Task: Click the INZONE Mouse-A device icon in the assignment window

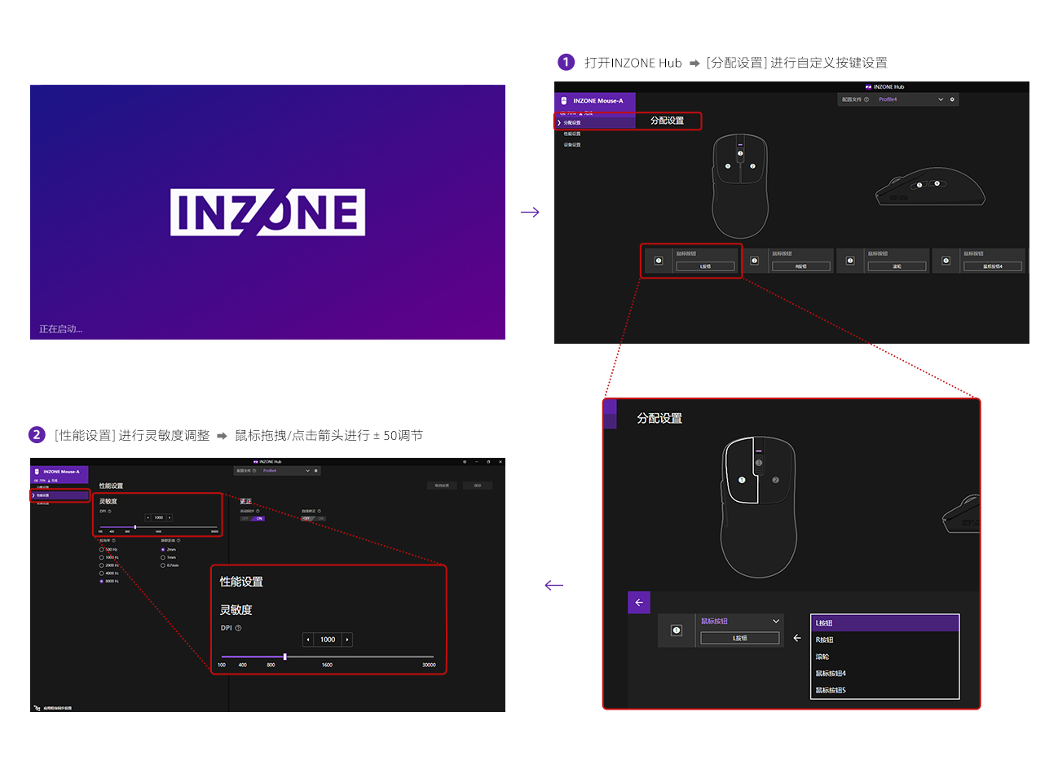Action: [564, 101]
